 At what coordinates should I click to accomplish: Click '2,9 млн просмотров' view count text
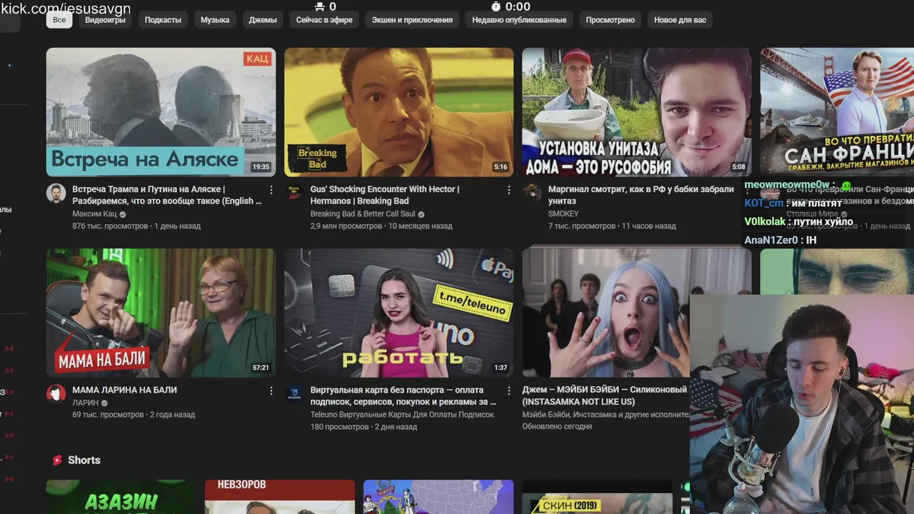pos(346,226)
